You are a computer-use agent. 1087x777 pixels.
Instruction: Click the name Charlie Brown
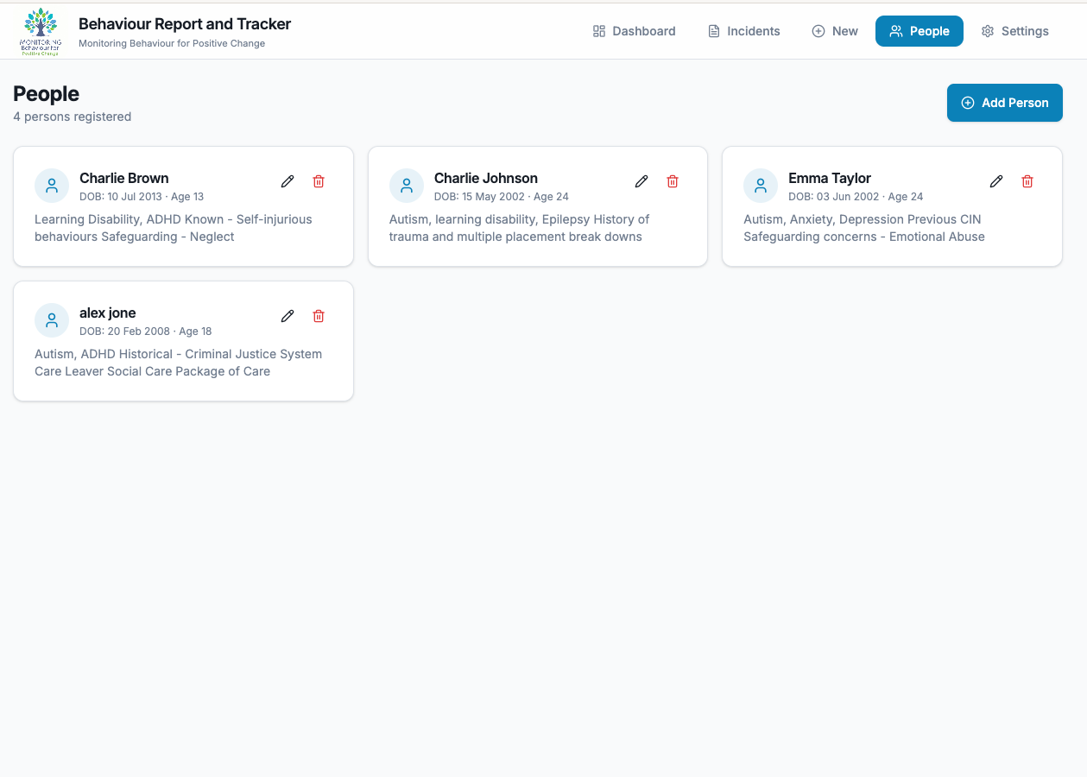124,178
